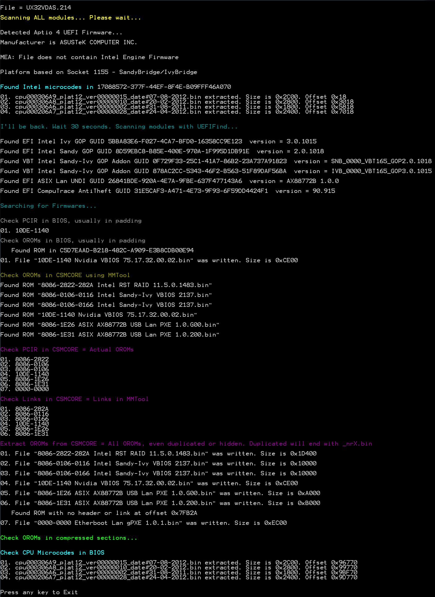Click the CompuTrace AntiTheft version 90.915 line
Screen dimensions: 435x597
click(x=168, y=191)
